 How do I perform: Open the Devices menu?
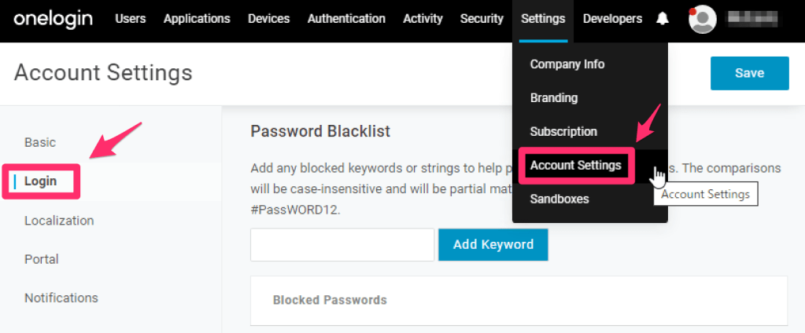(x=268, y=19)
